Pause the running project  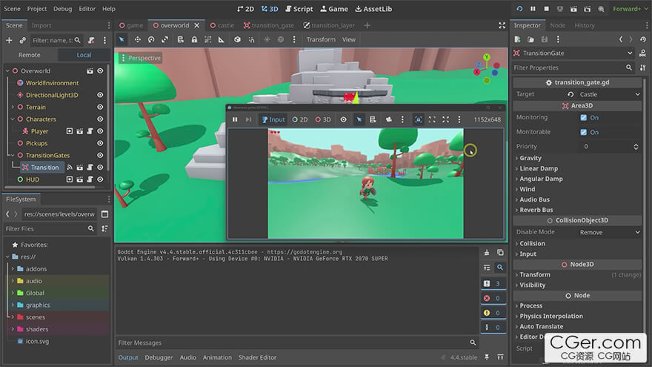tap(533, 9)
